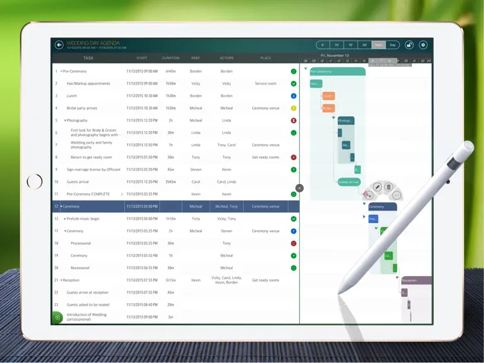Select the Reception task row
The height and width of the screenshot is (363, 484).
[x=175, y=280]
